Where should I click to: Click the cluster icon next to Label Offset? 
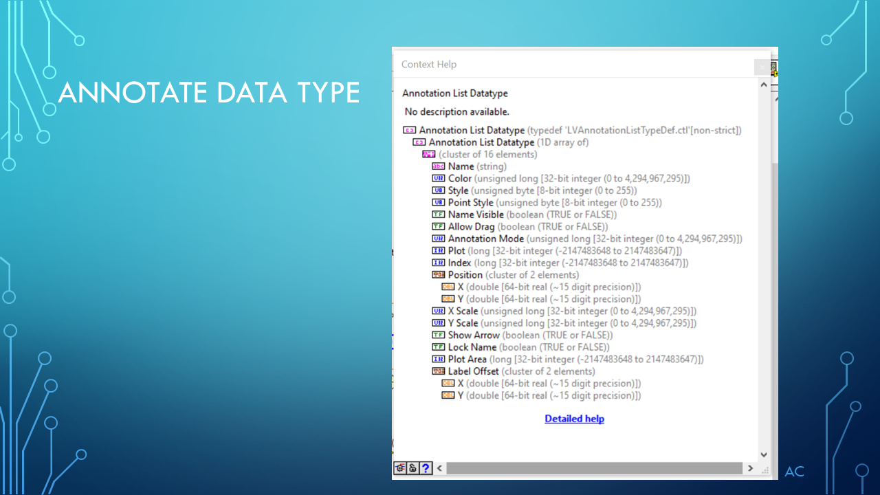(x=438, y=371)
